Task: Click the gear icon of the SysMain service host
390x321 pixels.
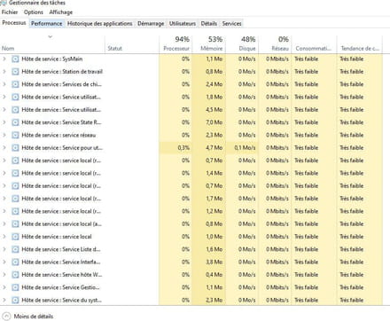Action: tap(15, 59)
